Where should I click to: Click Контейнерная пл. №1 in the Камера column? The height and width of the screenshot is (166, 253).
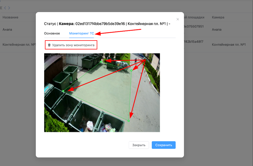228,44
